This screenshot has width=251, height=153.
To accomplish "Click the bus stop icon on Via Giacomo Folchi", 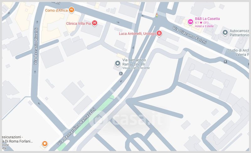I will click(x=225, y=61).
